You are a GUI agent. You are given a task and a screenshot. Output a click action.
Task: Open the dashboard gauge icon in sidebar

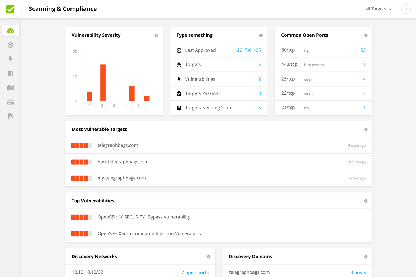[x=10, y=31]
